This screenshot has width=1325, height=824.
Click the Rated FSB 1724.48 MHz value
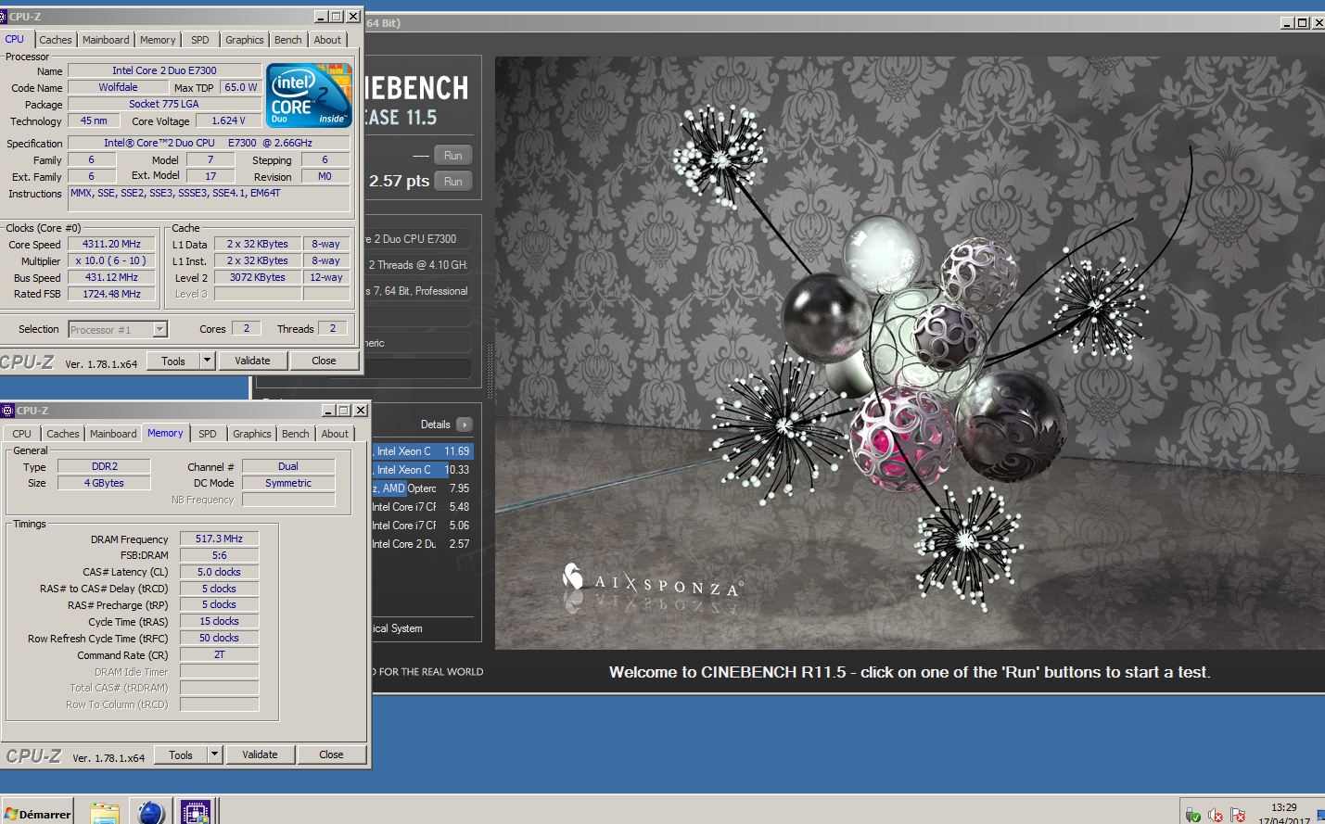click(x=111, y=294)
